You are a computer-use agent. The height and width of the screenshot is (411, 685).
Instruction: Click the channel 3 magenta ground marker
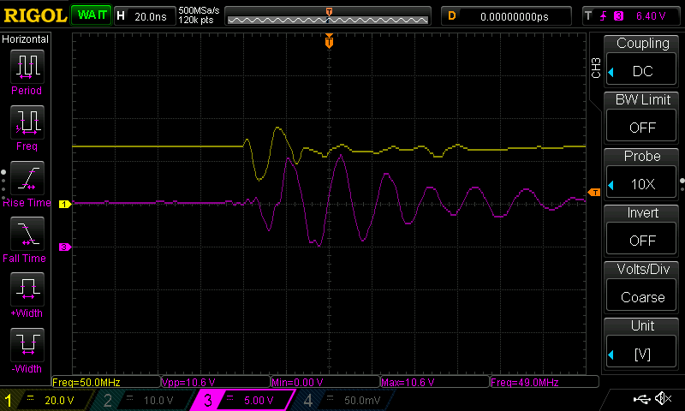coord(65,247)
